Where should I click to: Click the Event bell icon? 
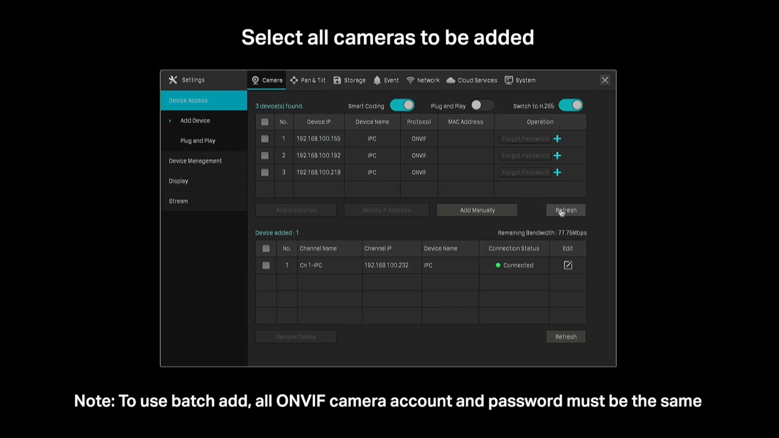point(377,80)
